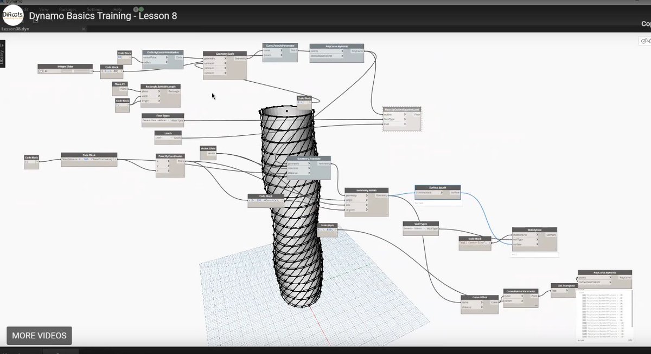
Task: Expand the Integer Slider options chevron
Action: click(x=41, y=71)
